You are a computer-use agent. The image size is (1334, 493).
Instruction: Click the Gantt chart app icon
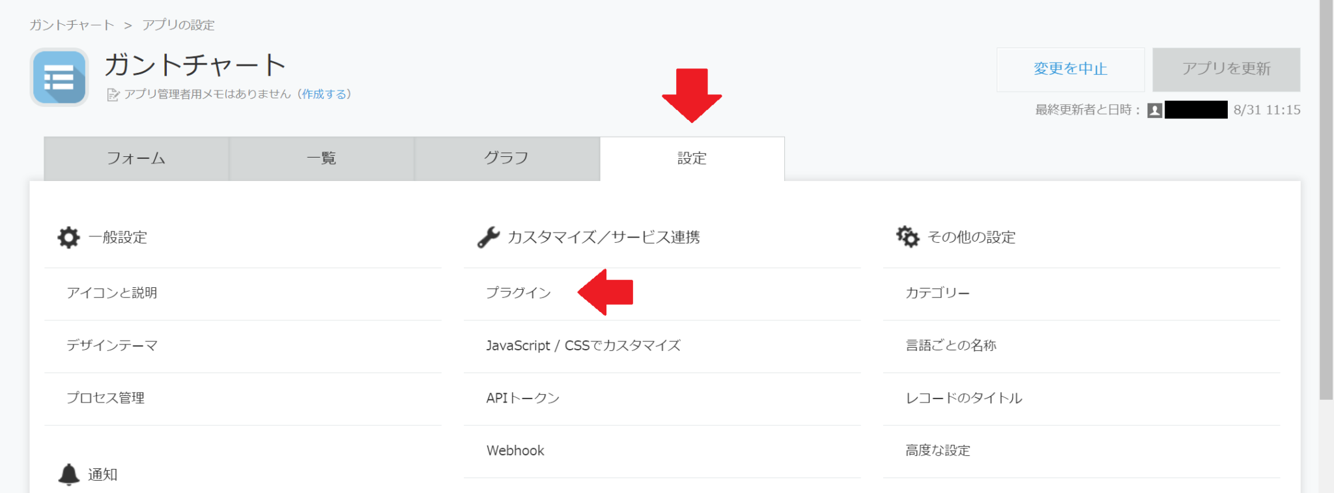pos(59,77)
